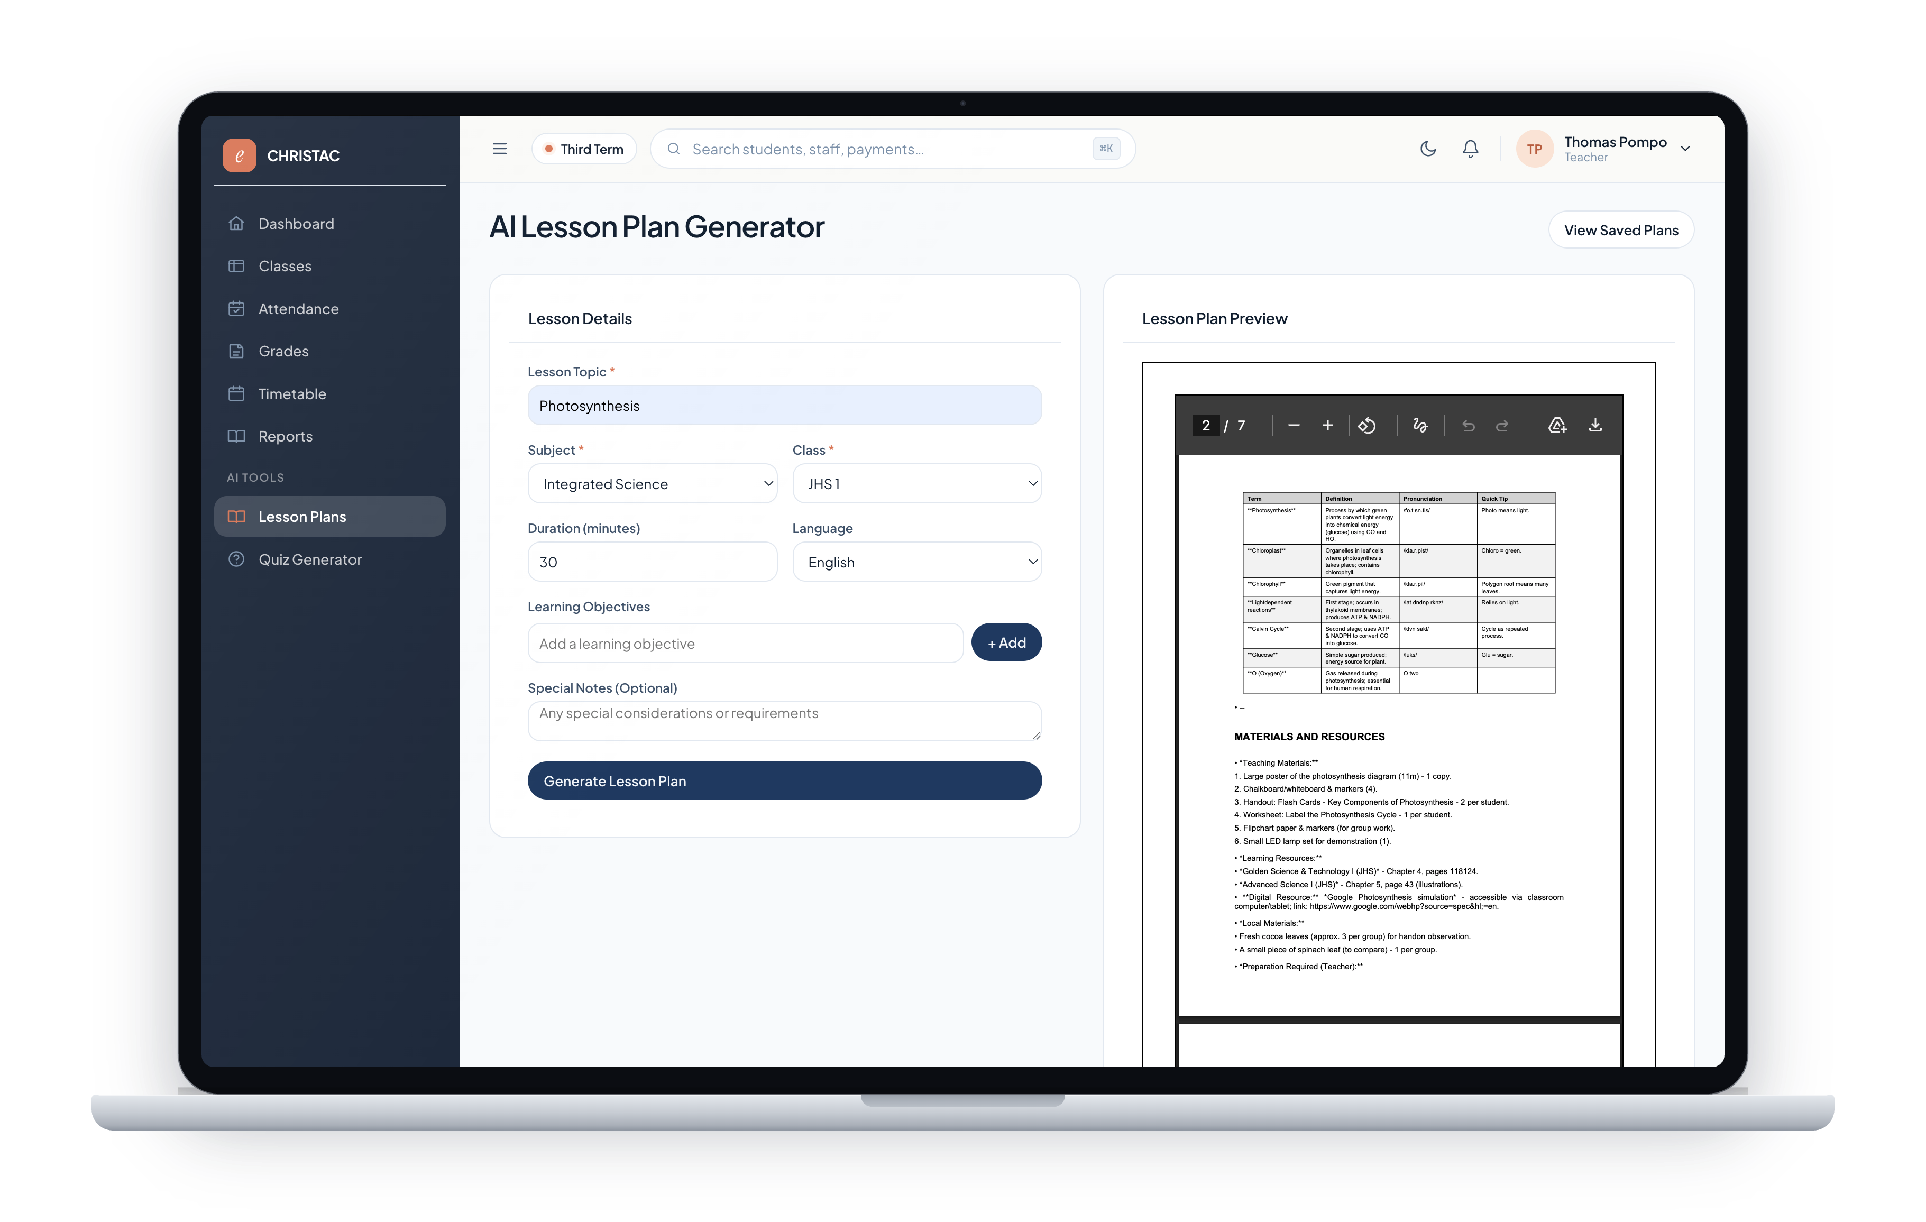This screenshot has width=1926, height=1222.
Task: Select Lesson Plans under AI Tools
Action: coord(329,517)
